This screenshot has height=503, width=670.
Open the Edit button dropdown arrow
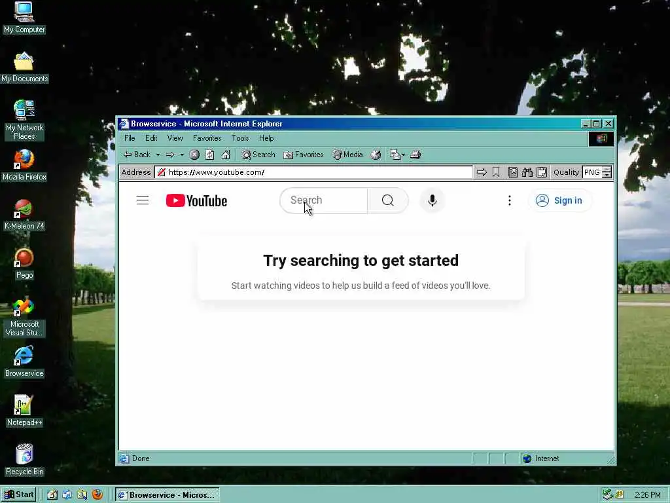point(403,155)
